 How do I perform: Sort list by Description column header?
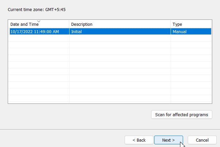(120, 24)
